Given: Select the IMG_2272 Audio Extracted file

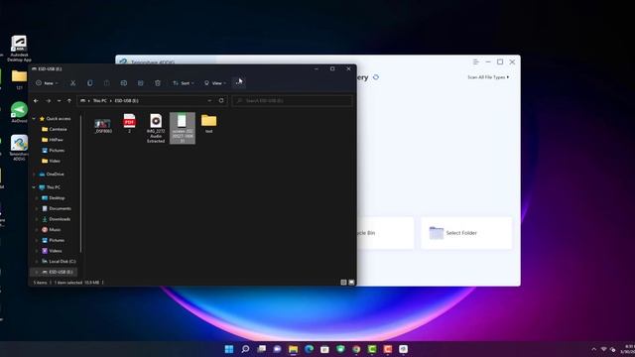Looking at the screenshot, I should click(156, 128).
